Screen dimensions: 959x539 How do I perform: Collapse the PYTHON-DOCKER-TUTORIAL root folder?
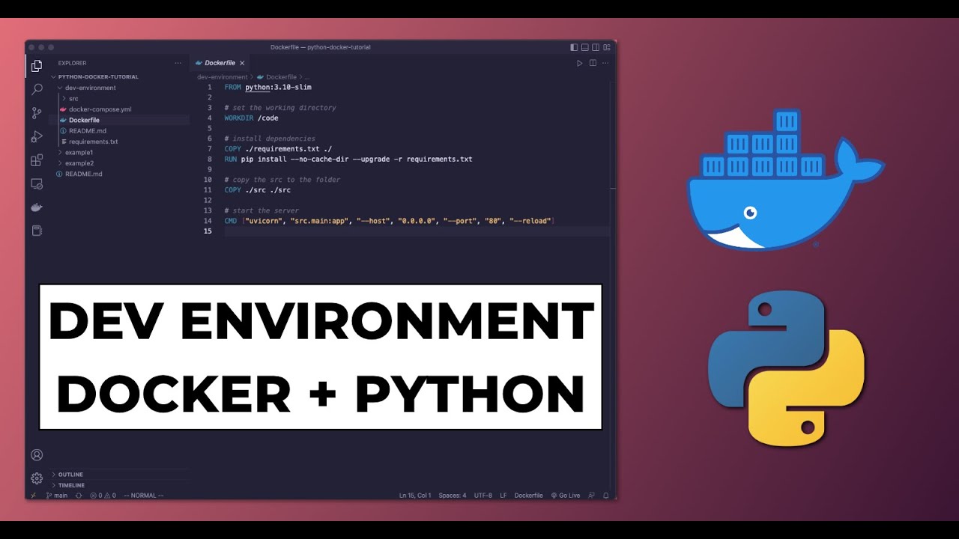tap(97, 76)
